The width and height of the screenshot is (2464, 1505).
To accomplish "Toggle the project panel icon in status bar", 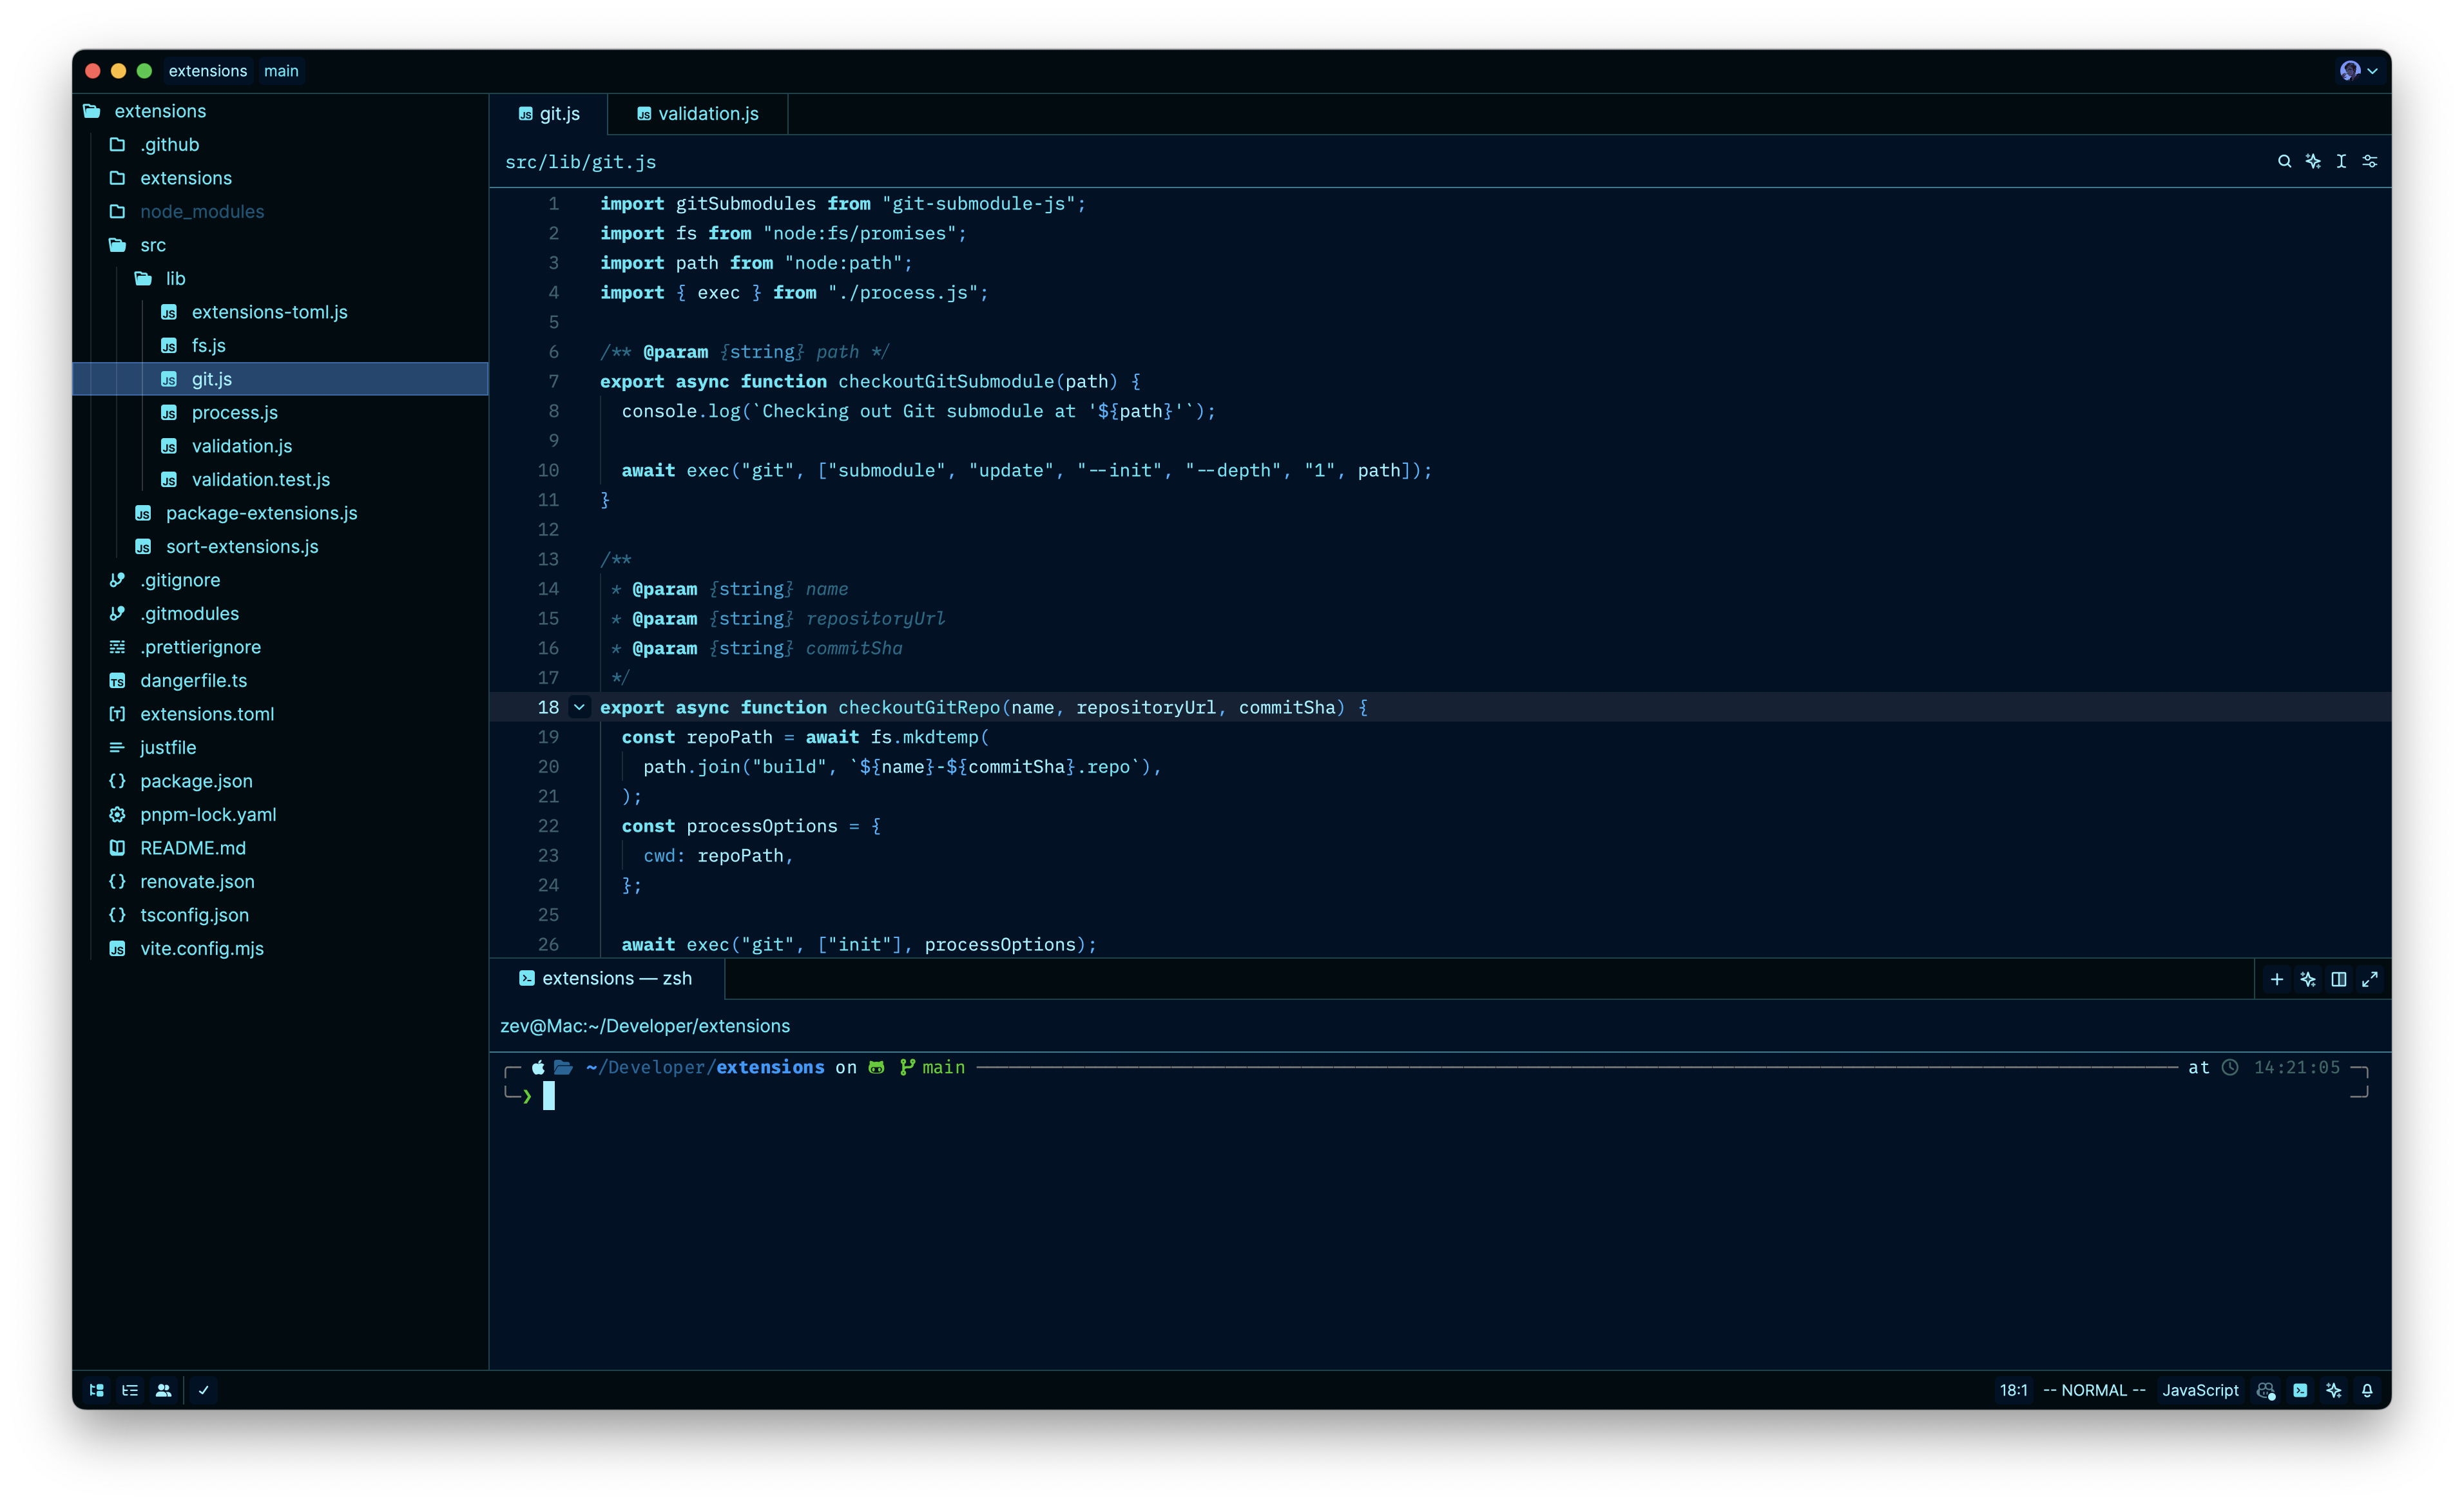I will tap(97, 1390).
